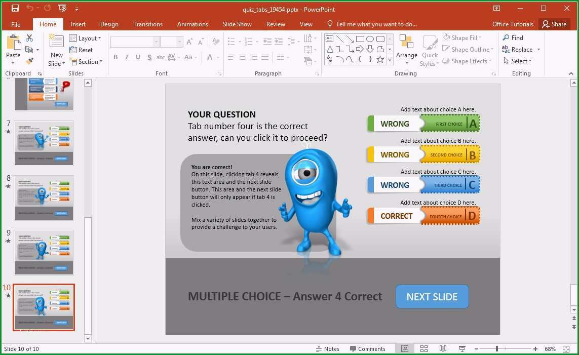Toggle Bold formatting
Viewport: 579px width, 355px height.
(x=115, y=57)
